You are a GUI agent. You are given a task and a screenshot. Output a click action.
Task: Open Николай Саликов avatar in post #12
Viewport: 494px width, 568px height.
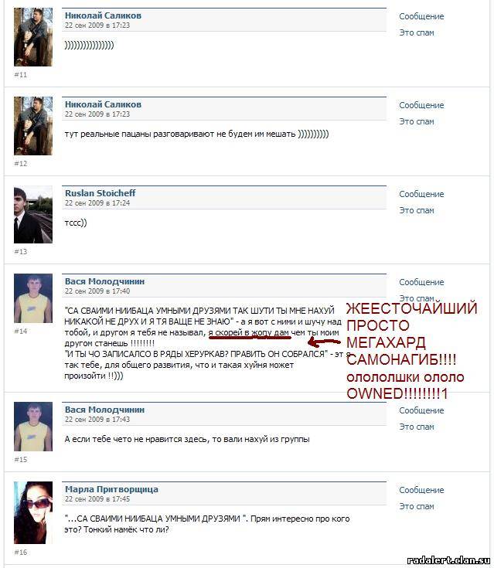[x=33, y=126]
